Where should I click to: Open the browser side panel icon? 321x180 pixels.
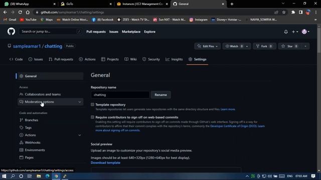300,12
